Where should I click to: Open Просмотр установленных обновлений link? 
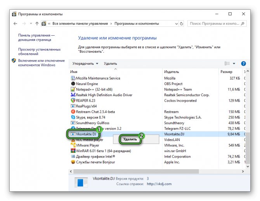39,52
